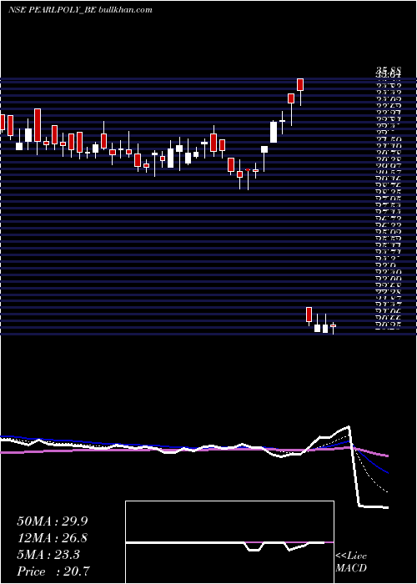Click the 5MA : 23.3 value
This screenshot has height=584, width=417.
coord(48,555)
